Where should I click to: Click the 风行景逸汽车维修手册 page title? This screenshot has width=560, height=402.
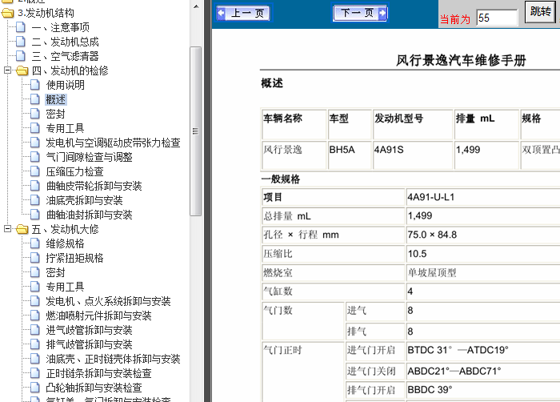tap(461, 60)
